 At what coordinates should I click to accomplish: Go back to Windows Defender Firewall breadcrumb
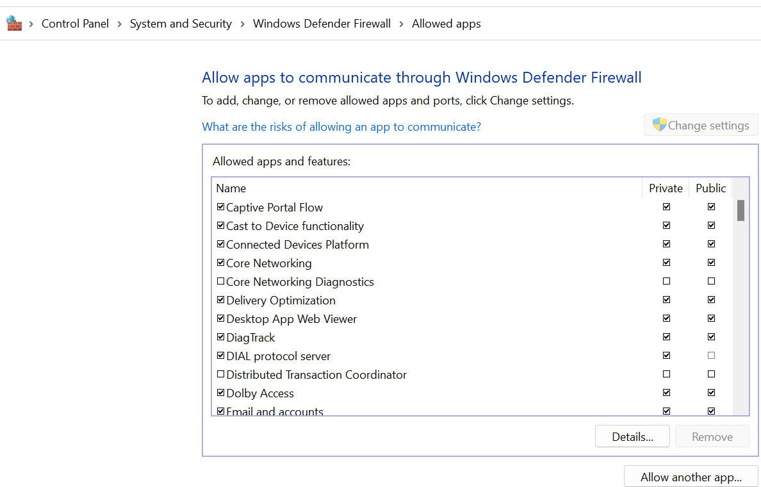322,23
